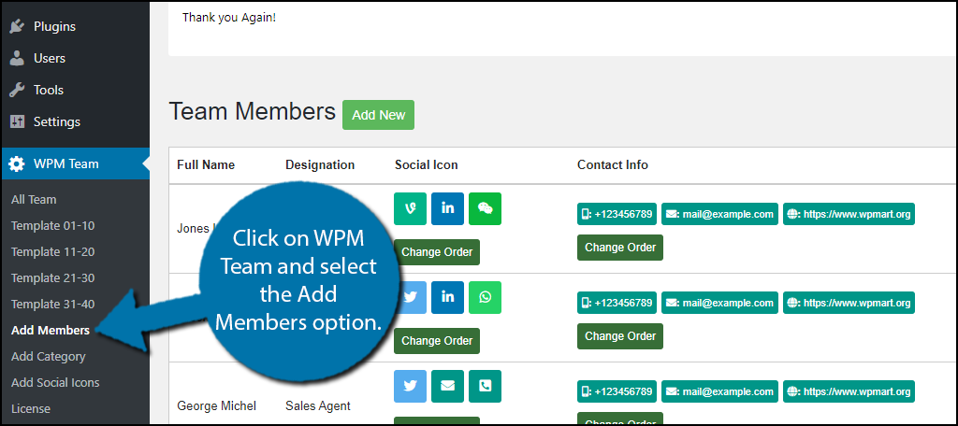Click contact Change Order in second row
This screenshot has width=958, height=426.
tap(620, 335)
